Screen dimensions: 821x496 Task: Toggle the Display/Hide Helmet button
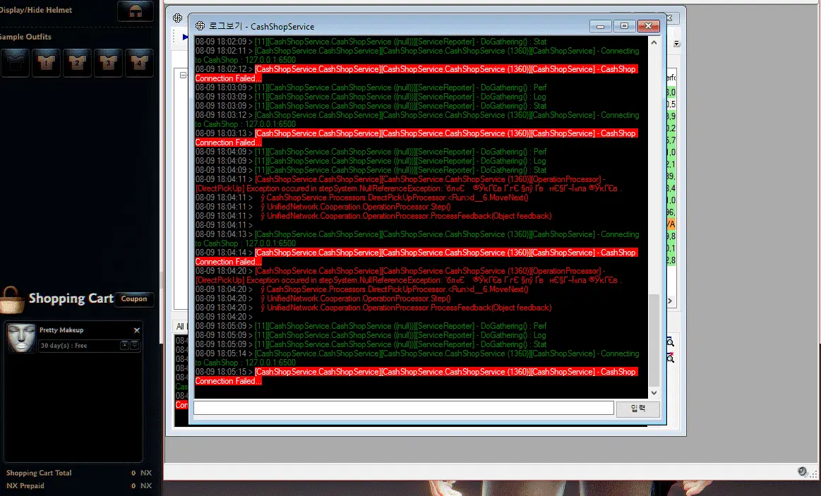click(135, 11)
